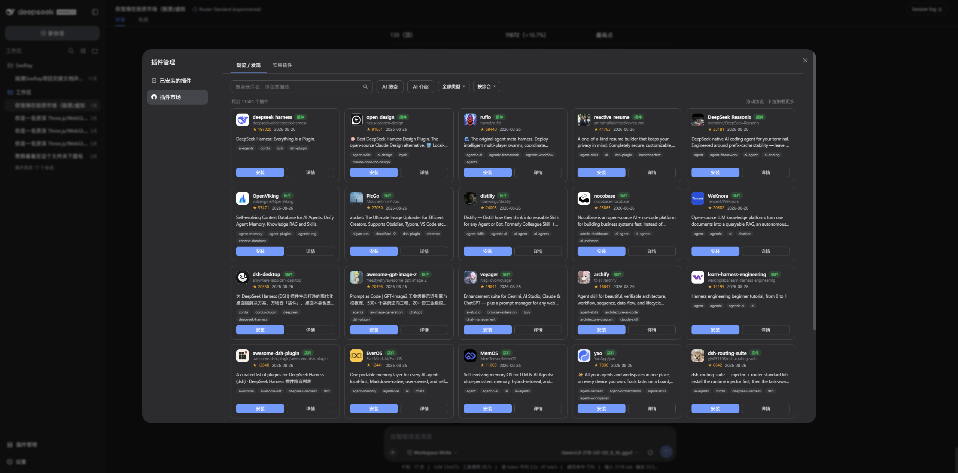958x473 pixels.
Task: Install the yao plugin
Action: (602, 409)
